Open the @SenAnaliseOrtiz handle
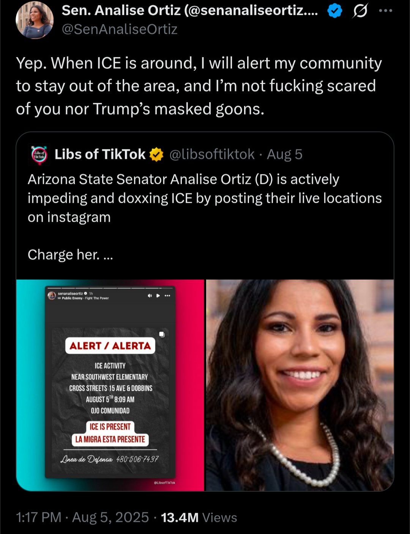 coord(120,29)
